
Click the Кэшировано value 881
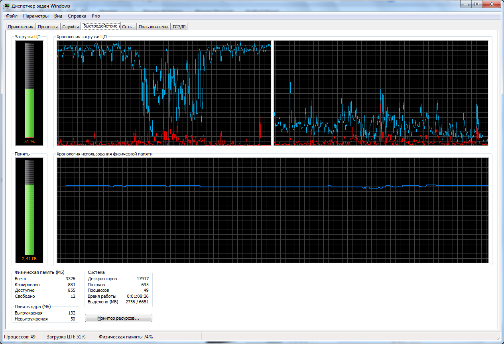click(71, 285)
